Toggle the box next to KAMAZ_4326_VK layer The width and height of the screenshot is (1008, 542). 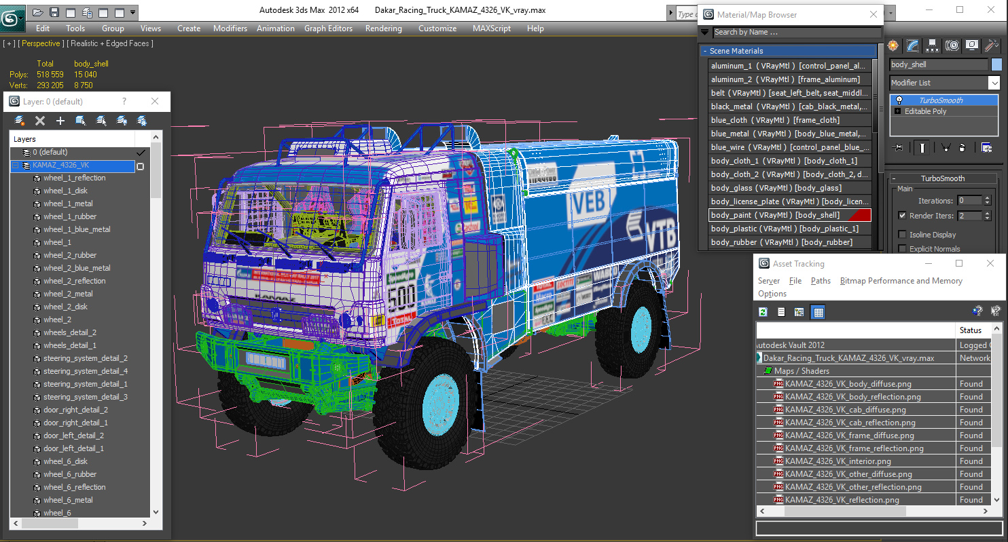click(x=141, y=166)
